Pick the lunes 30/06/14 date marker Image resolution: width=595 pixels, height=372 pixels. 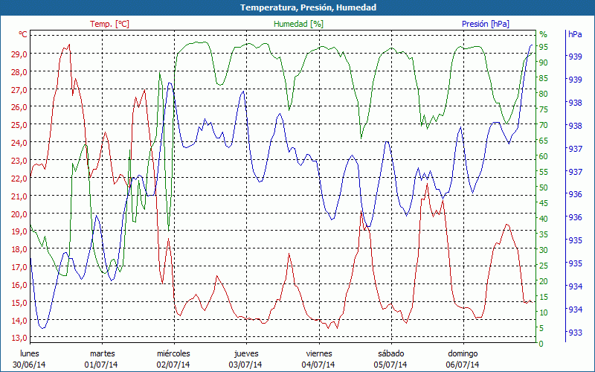(x=29, y=359)
